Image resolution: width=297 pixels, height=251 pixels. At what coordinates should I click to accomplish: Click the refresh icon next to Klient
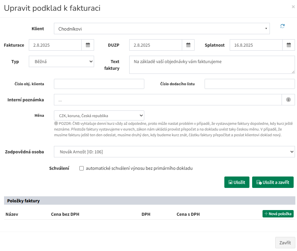tap(282, 26)
